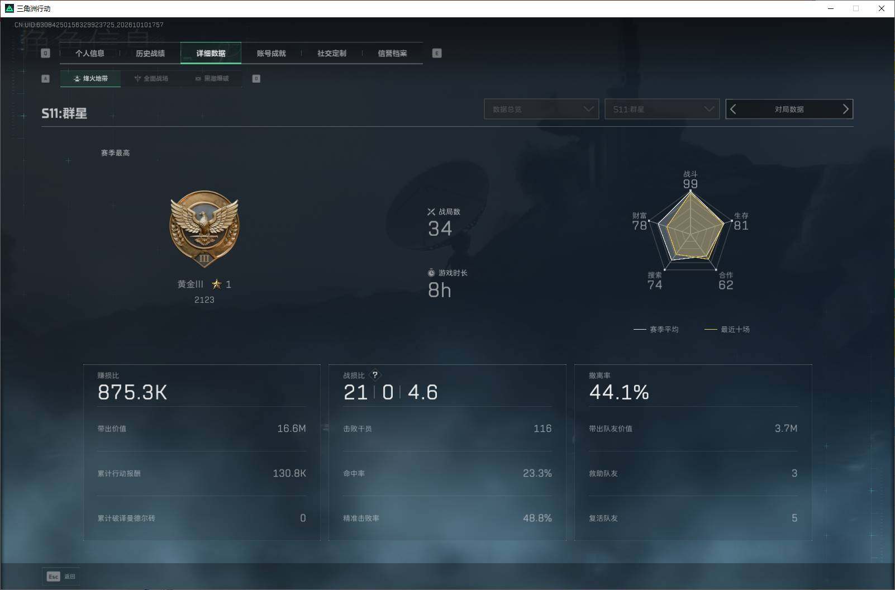Switch to the third mode sub-tab (黑鹰…)
The width and height of the screenshot is (895, 590).
212,79
